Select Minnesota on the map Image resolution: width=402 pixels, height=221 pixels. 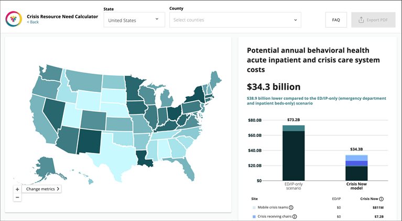(x=133, y=88)
